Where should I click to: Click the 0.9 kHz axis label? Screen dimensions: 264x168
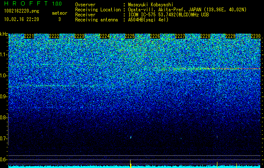point(3,97)
